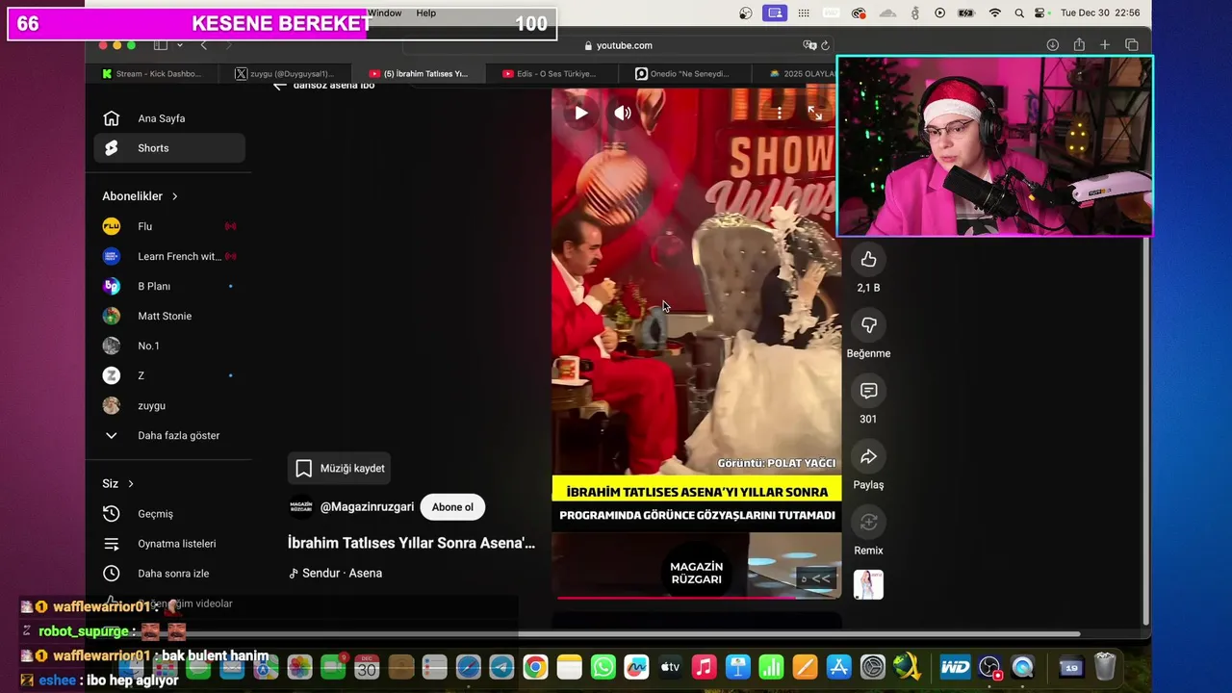Image resolution: width=1232 pixels, height=693 pixels.
Task: Share the video using Paylaş
Action: tap(868, 456)
